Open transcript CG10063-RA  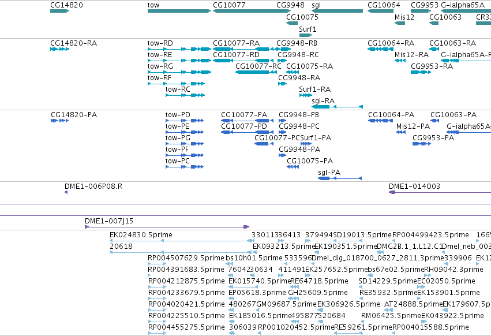point(434,49)
